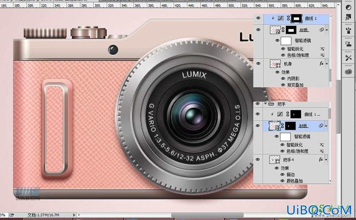Toggle visibility of 颜色叠加 effect
356x220 pixels.
click(282, 181)
